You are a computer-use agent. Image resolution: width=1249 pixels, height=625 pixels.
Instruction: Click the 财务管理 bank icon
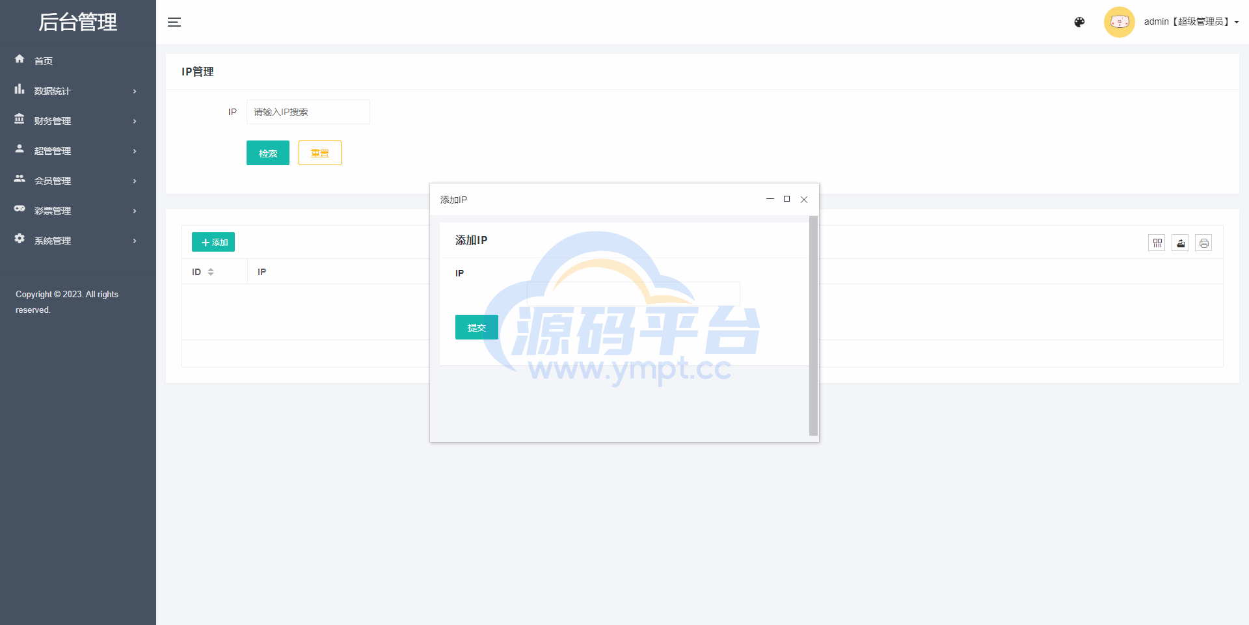point(20,119)
